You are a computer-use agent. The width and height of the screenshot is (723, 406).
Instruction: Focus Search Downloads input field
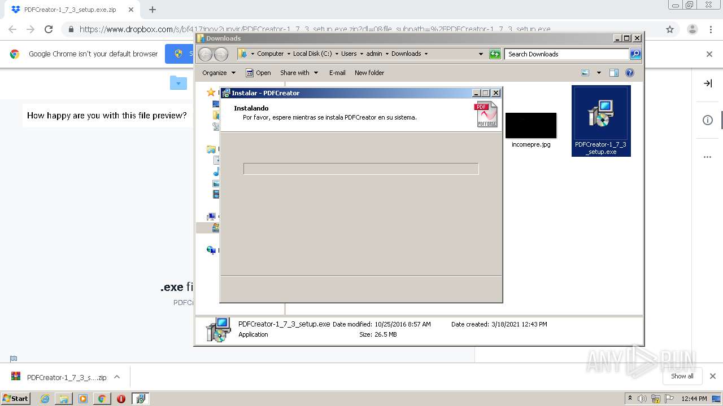coord(567,54)
